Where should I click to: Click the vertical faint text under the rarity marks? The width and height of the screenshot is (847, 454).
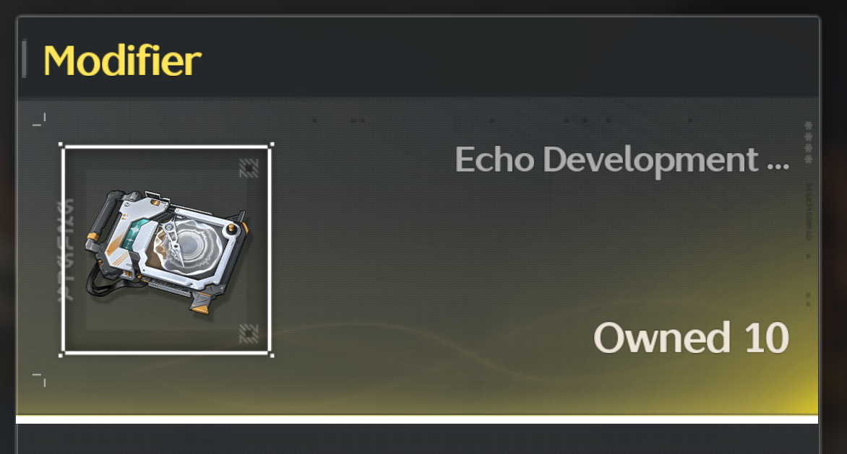coord(809,211)
